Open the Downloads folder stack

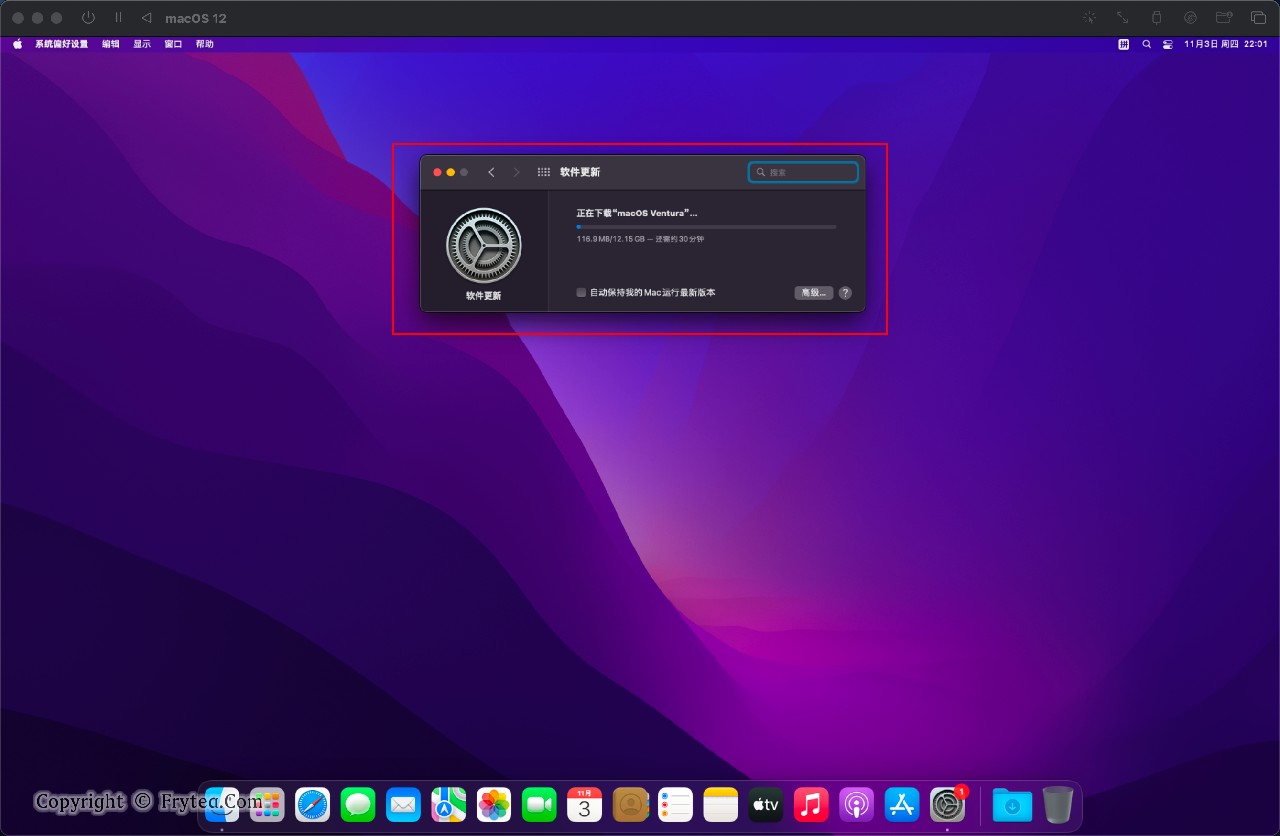pyautogui.click(x=1012, y=804)
